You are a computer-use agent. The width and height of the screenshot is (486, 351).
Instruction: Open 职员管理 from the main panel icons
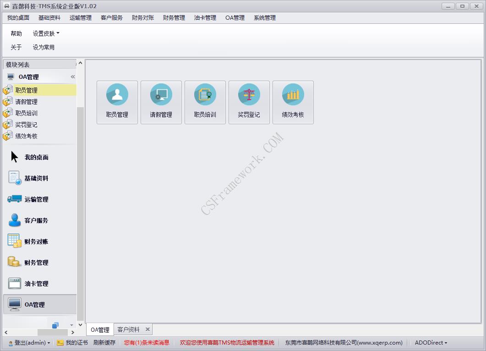tap(117, 102)
